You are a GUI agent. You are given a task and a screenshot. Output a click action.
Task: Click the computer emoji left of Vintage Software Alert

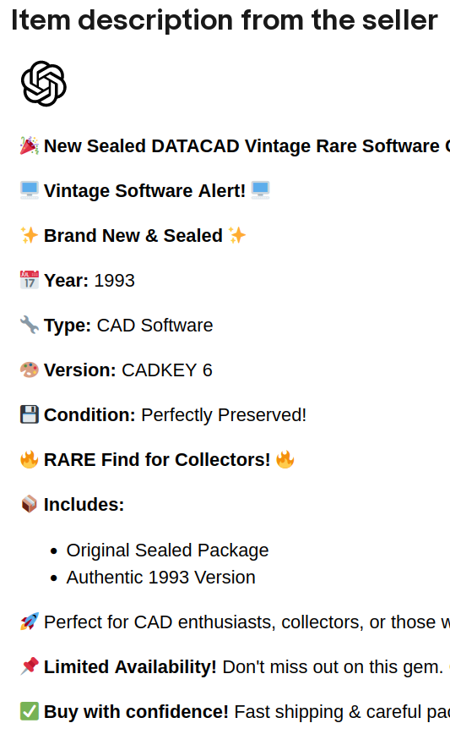[30, 190]
